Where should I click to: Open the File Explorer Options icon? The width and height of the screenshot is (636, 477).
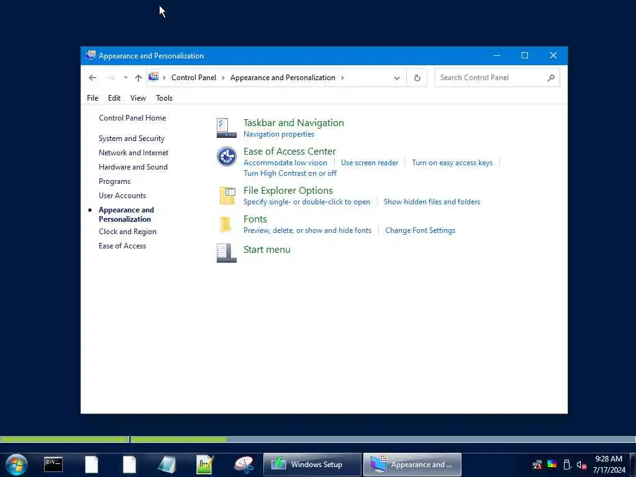pyautogui.click(x=227, y=196)
